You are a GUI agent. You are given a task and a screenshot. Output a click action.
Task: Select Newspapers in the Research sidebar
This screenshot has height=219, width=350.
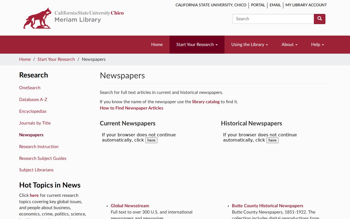click(x=31, y=135)
